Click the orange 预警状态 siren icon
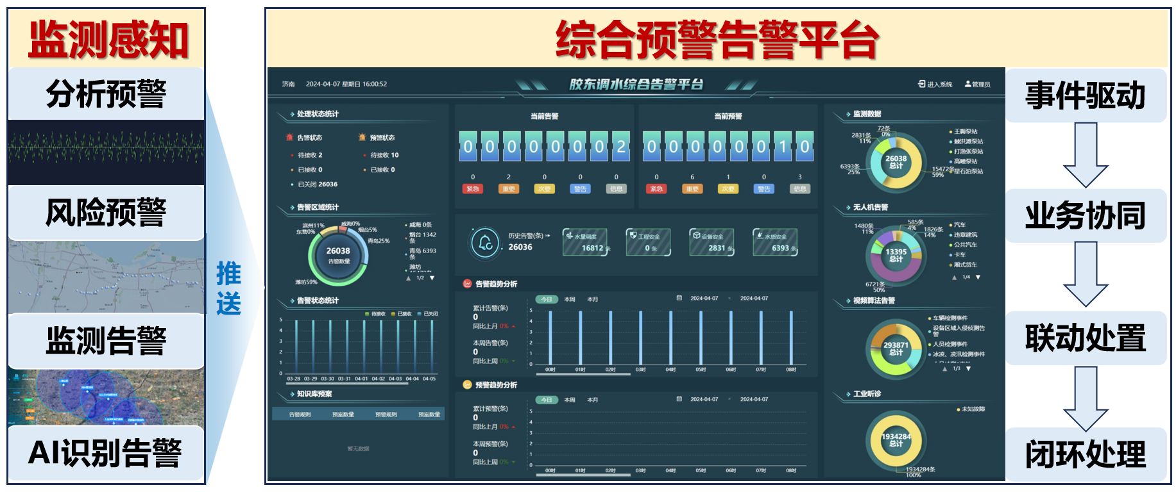 [x=362, y=138]
